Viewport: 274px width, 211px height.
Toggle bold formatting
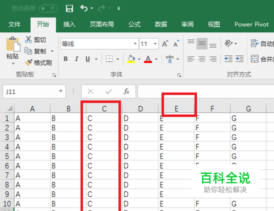click(x=66, y=59)
